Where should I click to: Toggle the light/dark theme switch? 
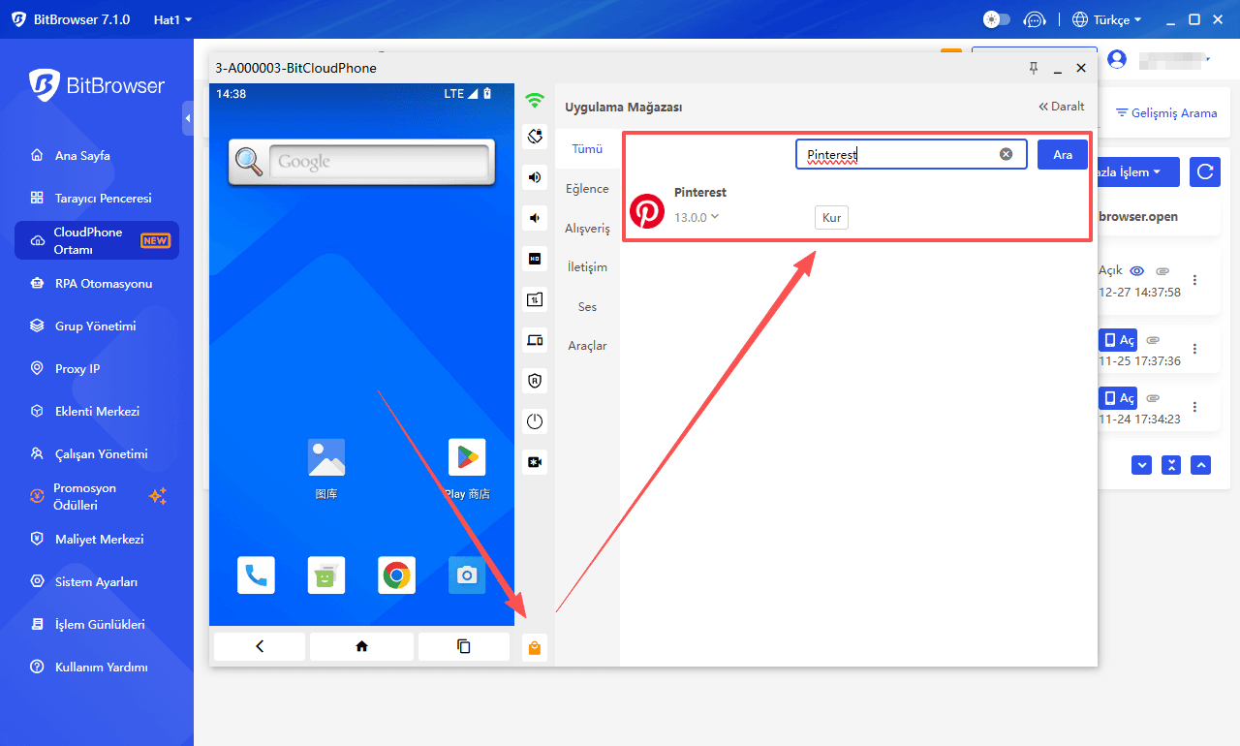[996, 19]
